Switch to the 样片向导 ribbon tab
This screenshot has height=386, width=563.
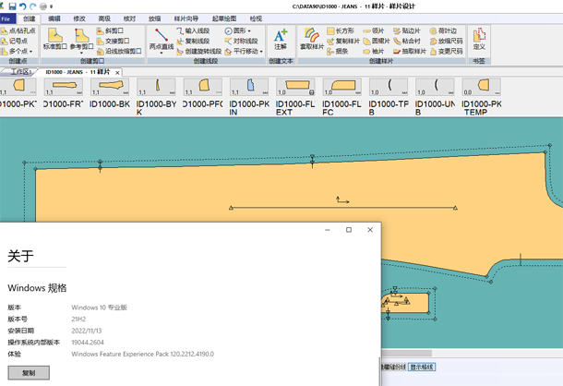click(186, 18)
